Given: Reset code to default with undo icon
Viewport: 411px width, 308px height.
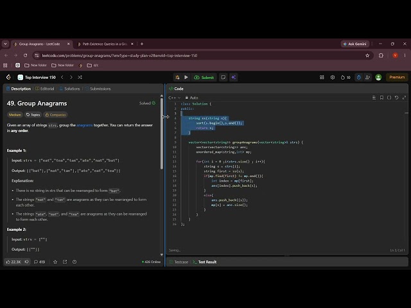Looking at the screenshot, I should point(397,98).
